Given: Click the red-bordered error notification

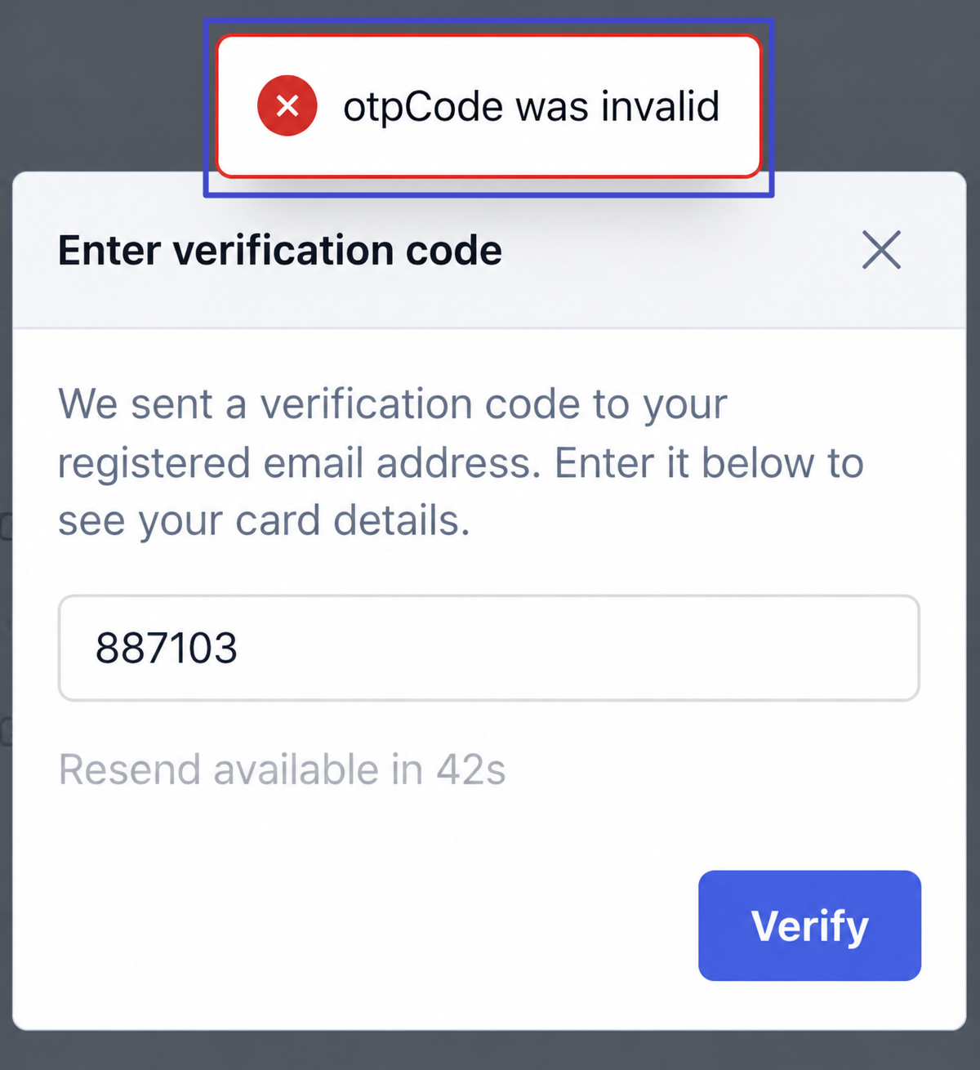Looking at the screenshot, I should [488, 106].
